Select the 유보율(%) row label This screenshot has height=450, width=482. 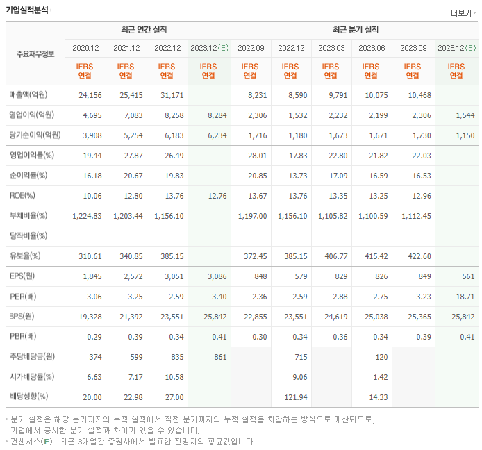point(25,256)
